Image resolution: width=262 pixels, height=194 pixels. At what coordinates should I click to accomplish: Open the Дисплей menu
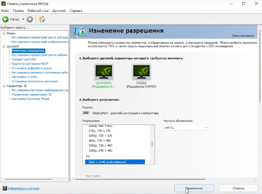point(59,11)
